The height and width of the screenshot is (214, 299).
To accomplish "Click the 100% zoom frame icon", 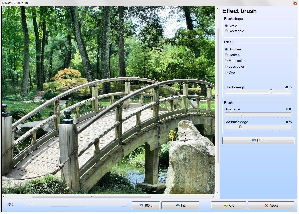I will pos(141,205).
